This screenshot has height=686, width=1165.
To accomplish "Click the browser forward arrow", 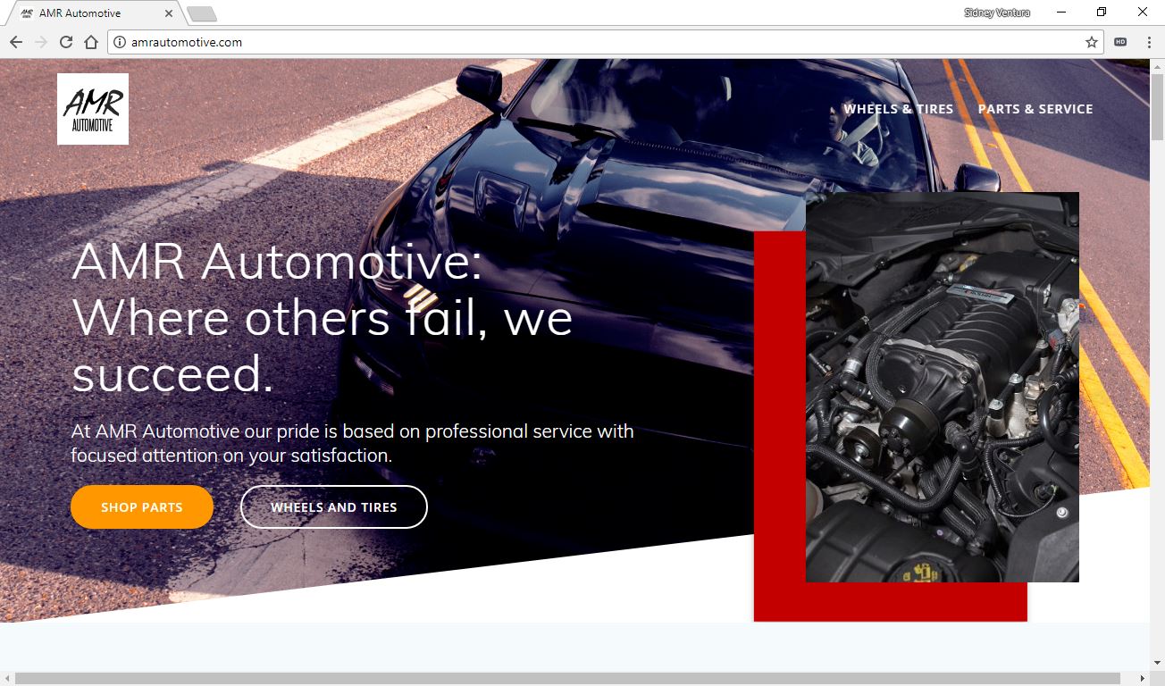I will pyautogui.click(x=41, y=42).
